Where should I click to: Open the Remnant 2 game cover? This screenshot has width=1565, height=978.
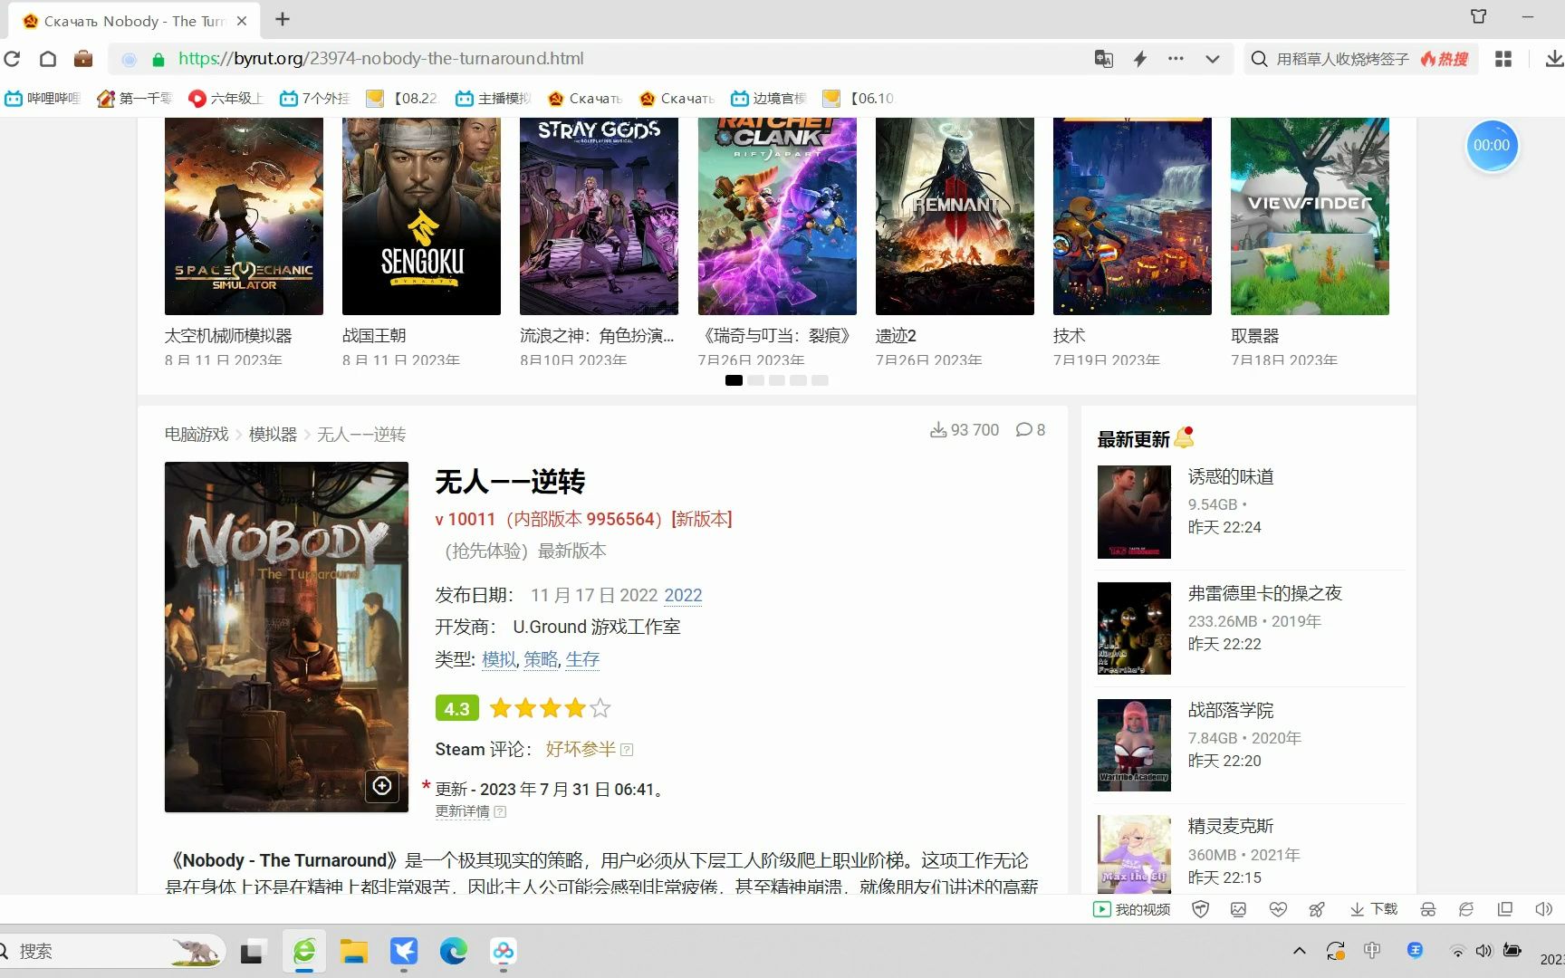click(955, 216)
